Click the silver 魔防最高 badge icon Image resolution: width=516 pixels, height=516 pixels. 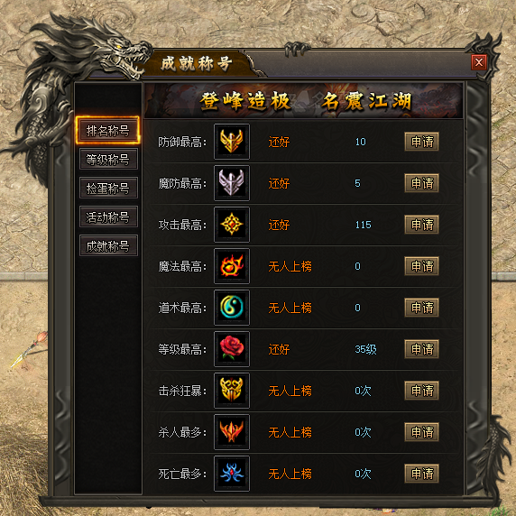click(x=232, y=183)
